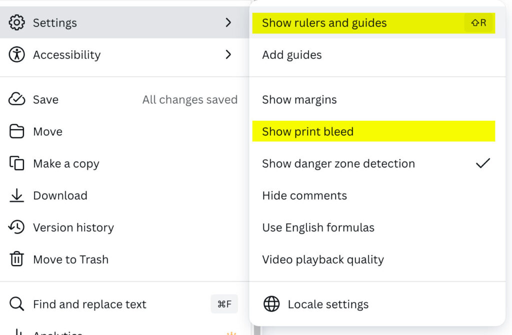Click the Make a copy icon
512x335 pixels.
[17, 164]
